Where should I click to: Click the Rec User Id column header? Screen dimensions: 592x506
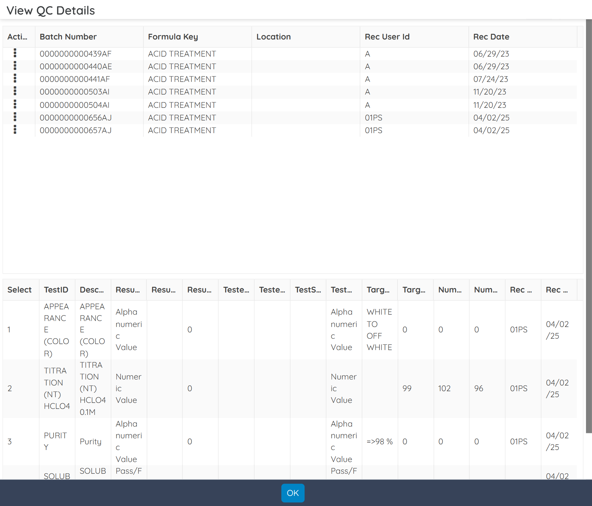[387, 37]
